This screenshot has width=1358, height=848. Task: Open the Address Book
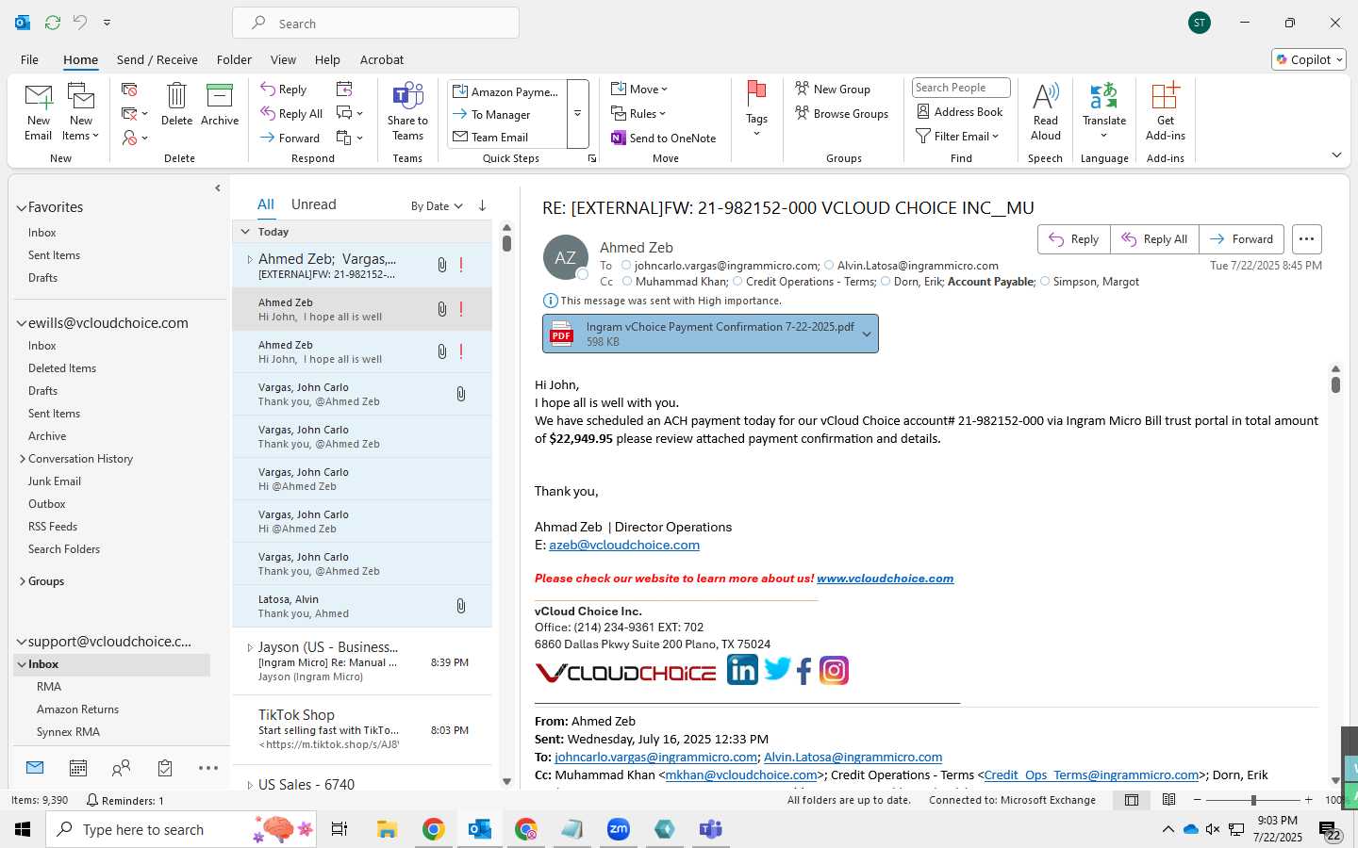coord(960,112)
